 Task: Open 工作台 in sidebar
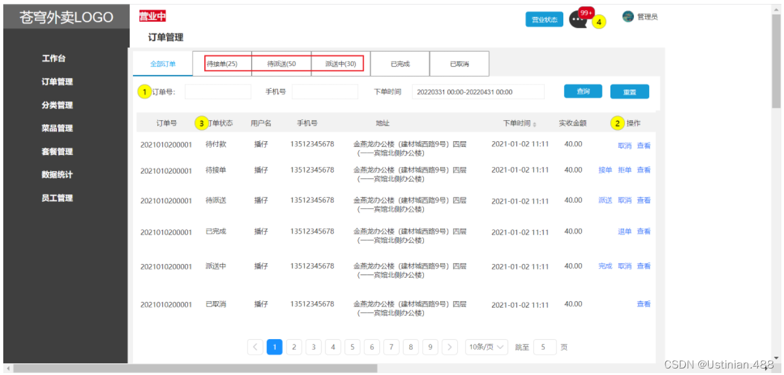coord(54,58)
